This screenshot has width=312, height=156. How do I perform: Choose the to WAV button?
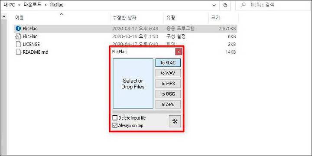pos(168,73)
